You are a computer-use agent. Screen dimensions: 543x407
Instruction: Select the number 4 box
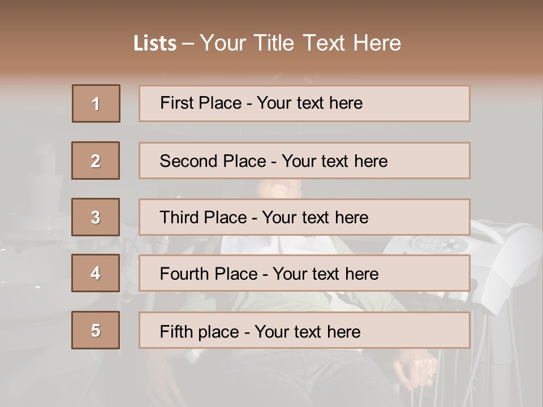click(96, 273)
